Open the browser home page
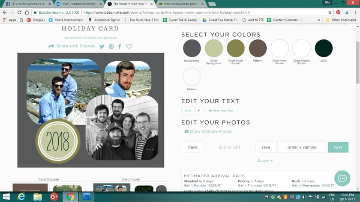This screenshot has width=360, height=202. (27, 12)
